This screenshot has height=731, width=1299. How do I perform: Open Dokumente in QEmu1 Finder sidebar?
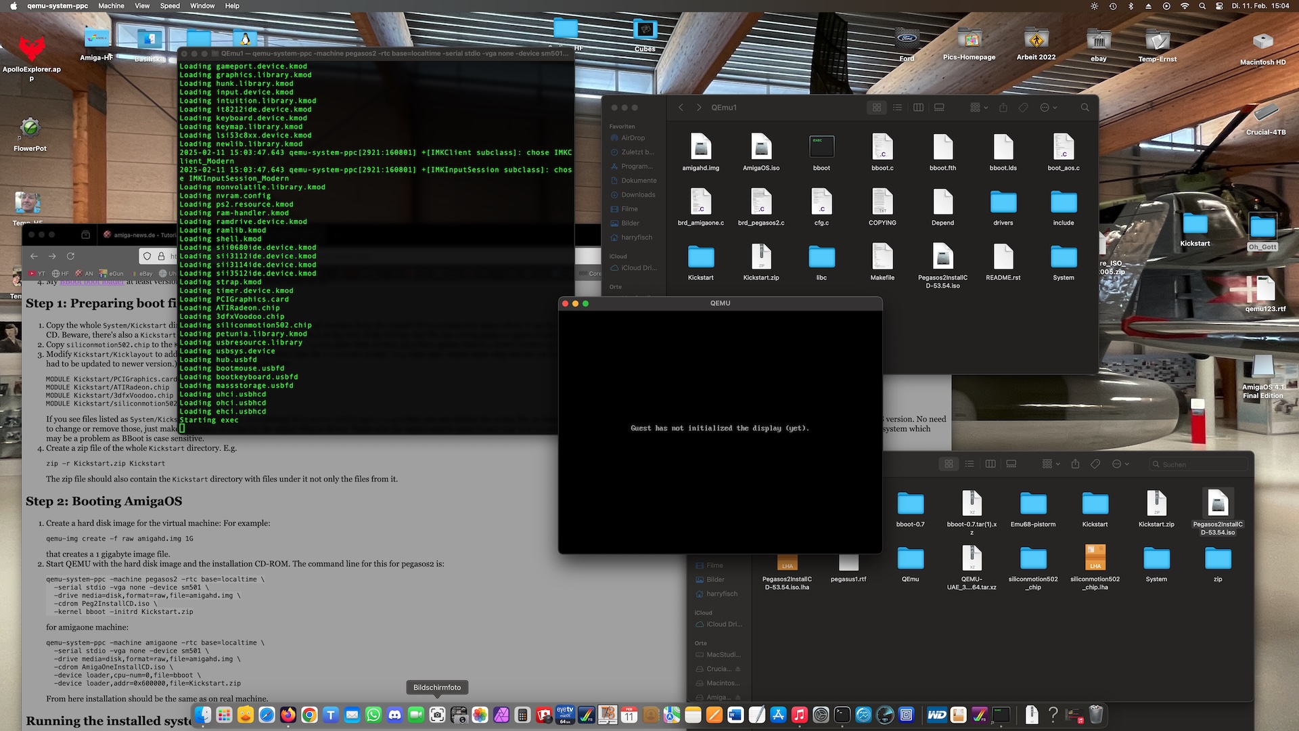pos(639,181)
